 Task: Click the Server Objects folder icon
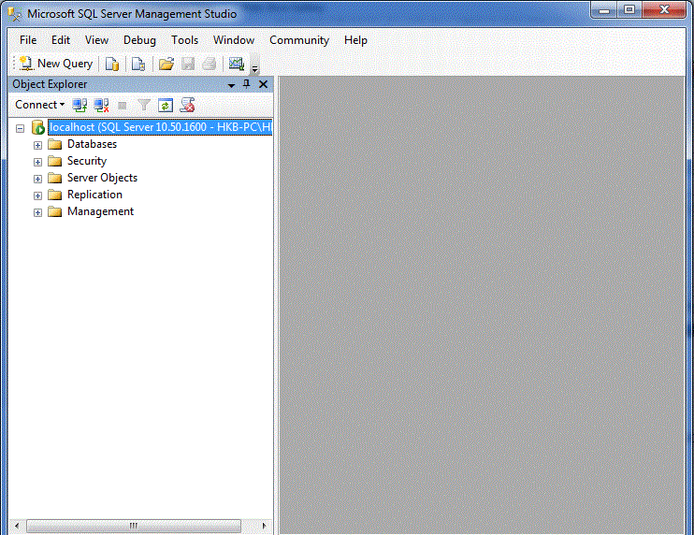[55, 178]
